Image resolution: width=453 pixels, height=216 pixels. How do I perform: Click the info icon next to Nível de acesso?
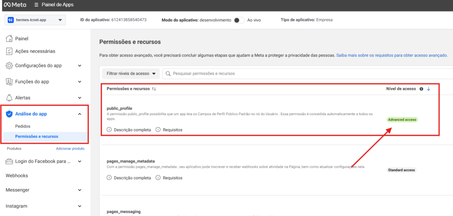[x=421, y=89]
